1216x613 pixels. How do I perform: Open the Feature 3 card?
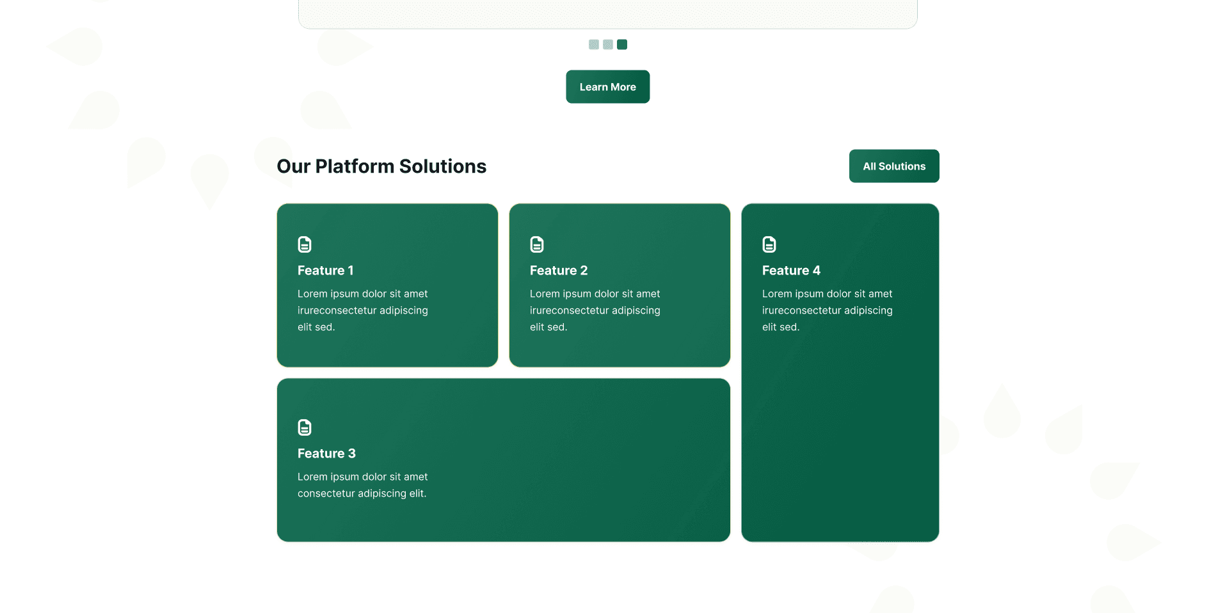click(x=503, y=459)
